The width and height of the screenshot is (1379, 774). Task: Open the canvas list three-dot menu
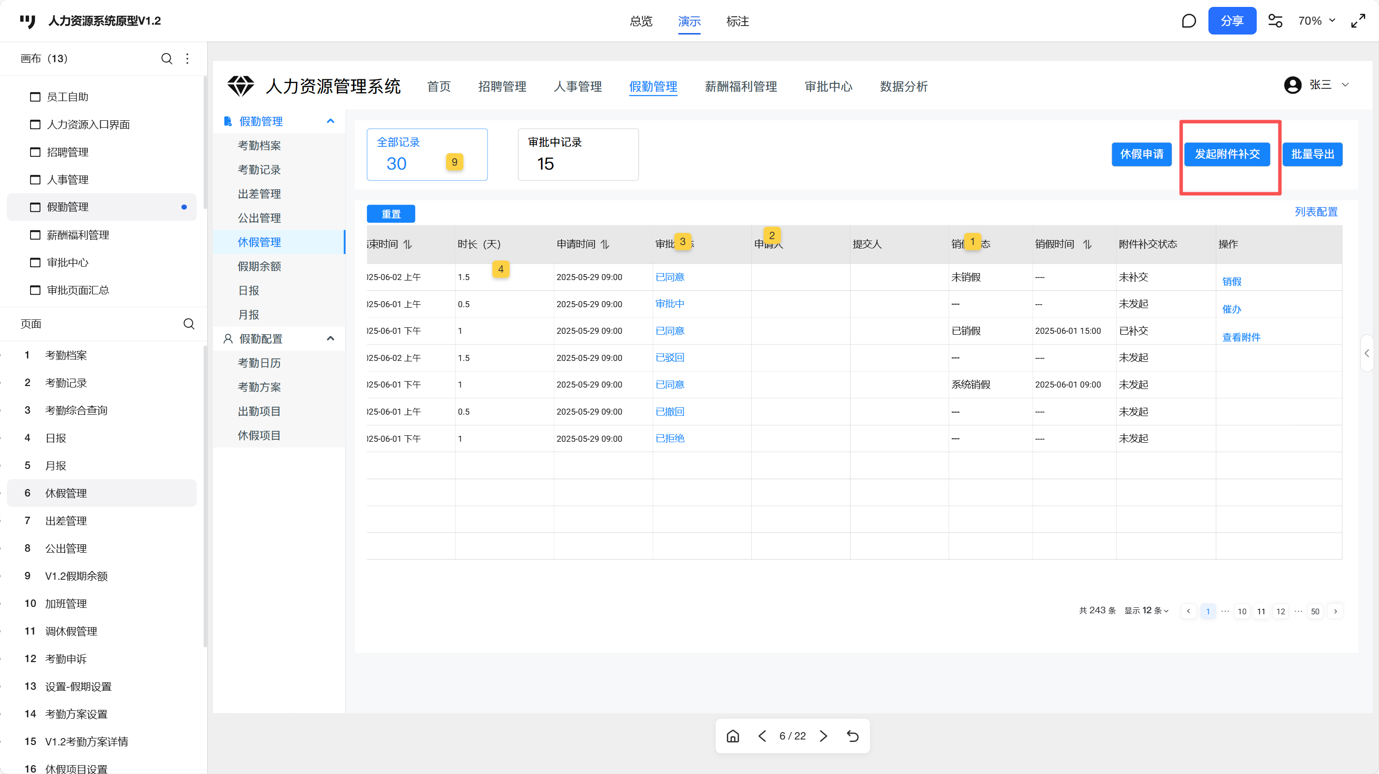click(x=187, y=58)
